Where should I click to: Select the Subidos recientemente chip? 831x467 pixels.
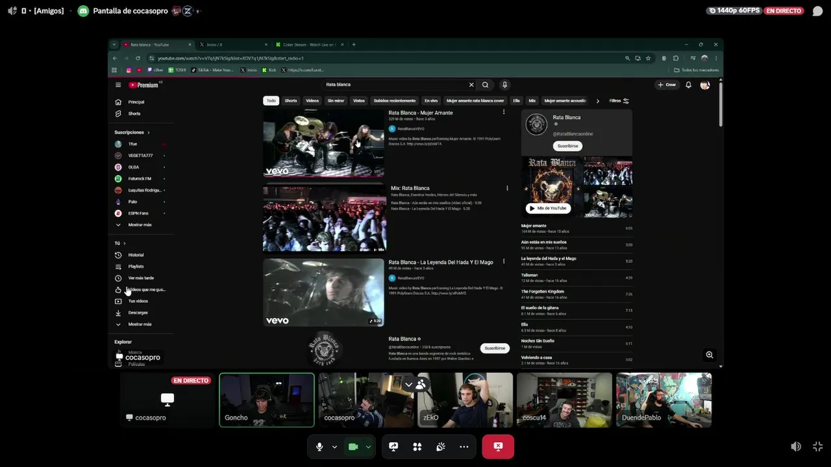pyautogui.click(x=394, y=101)
